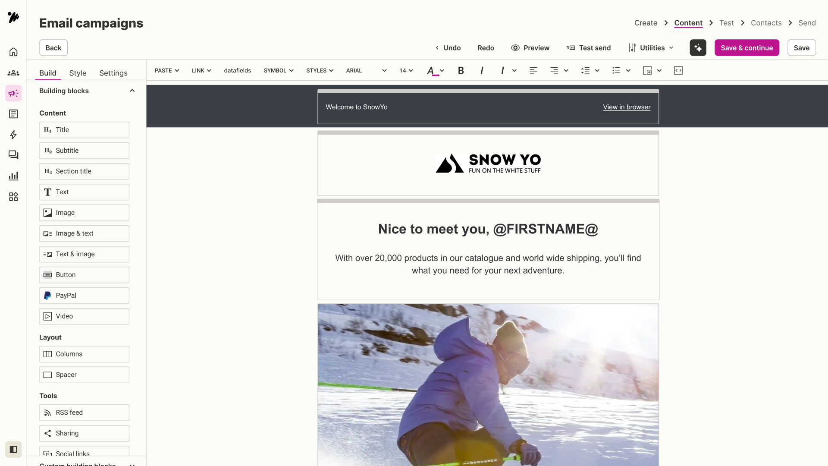Add a Sharing tool block

coord(84,433)
